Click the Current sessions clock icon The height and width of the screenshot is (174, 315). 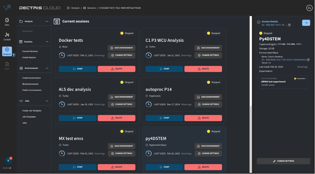(57, 21)
